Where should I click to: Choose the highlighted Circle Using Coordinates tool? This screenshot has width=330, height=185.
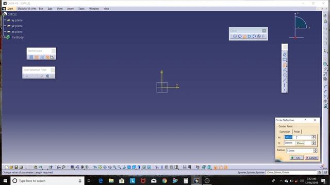pos(244,36)
